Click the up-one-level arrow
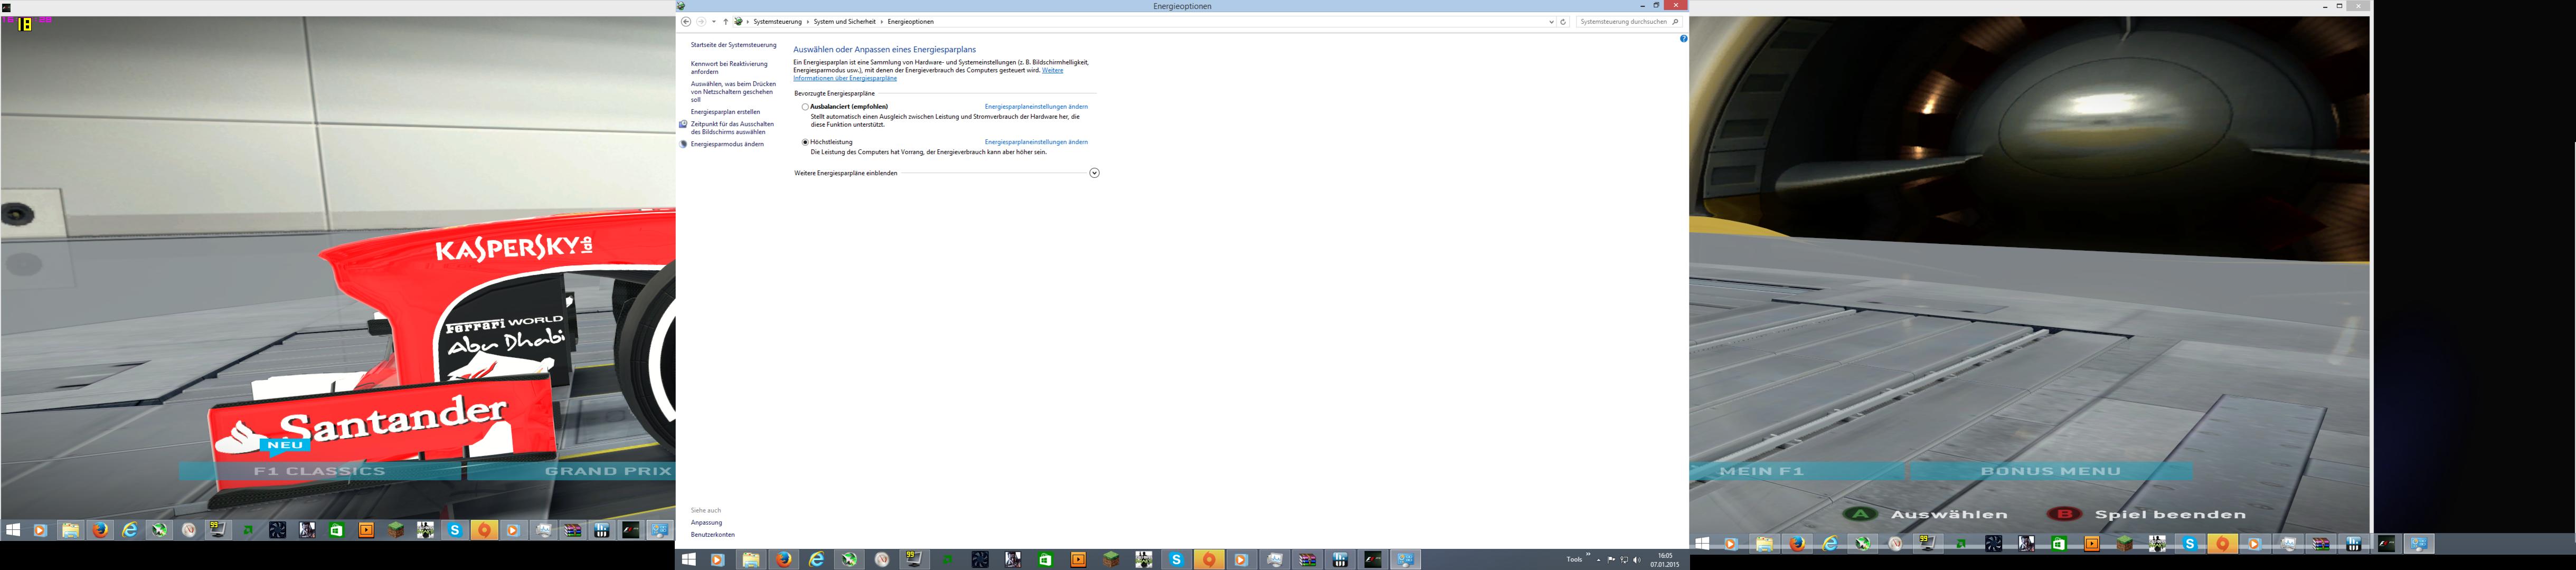This screenshot has height=570, width=2576. click(725, 21)
